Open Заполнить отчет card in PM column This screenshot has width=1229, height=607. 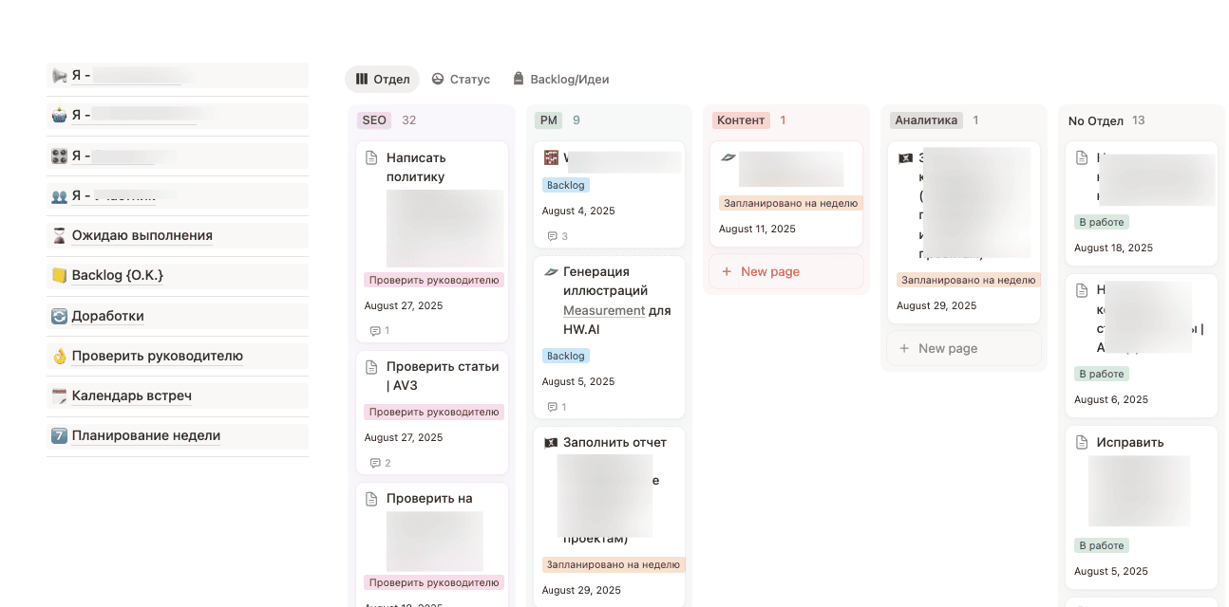614,442
